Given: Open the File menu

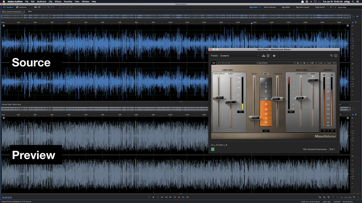Looking at the screenshot, I should click(x=27, y=2).
